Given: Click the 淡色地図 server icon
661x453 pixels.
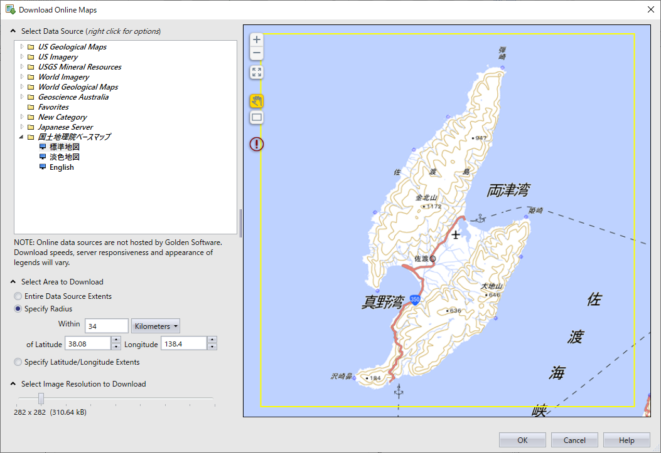Looking at the screenshot, I should tap(43, 157).
